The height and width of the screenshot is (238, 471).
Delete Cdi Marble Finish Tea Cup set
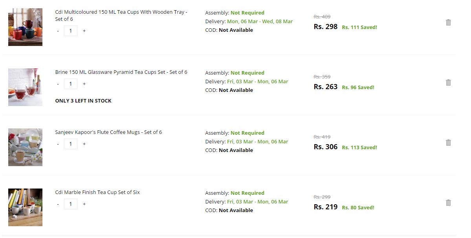click(448, 203)
